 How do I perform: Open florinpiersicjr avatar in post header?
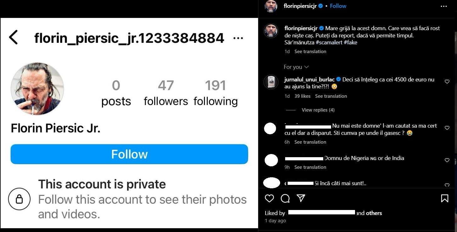271,6
